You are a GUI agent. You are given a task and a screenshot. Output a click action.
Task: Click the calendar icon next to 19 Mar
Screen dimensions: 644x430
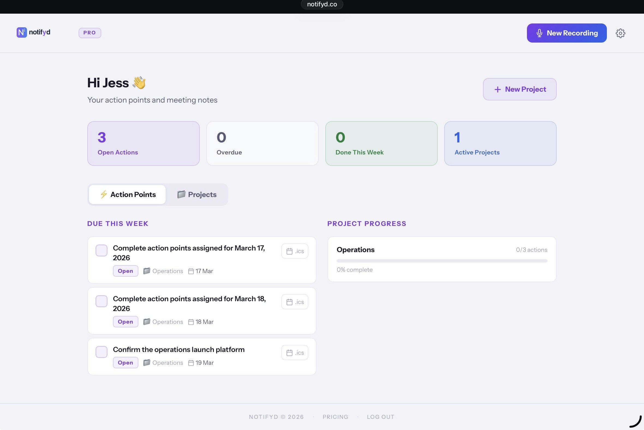click(x=191, y=363)
